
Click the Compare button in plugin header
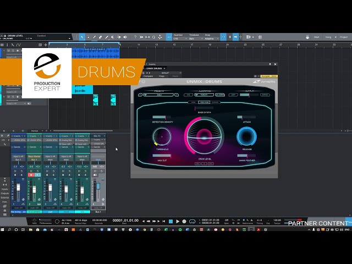(148, 76)
